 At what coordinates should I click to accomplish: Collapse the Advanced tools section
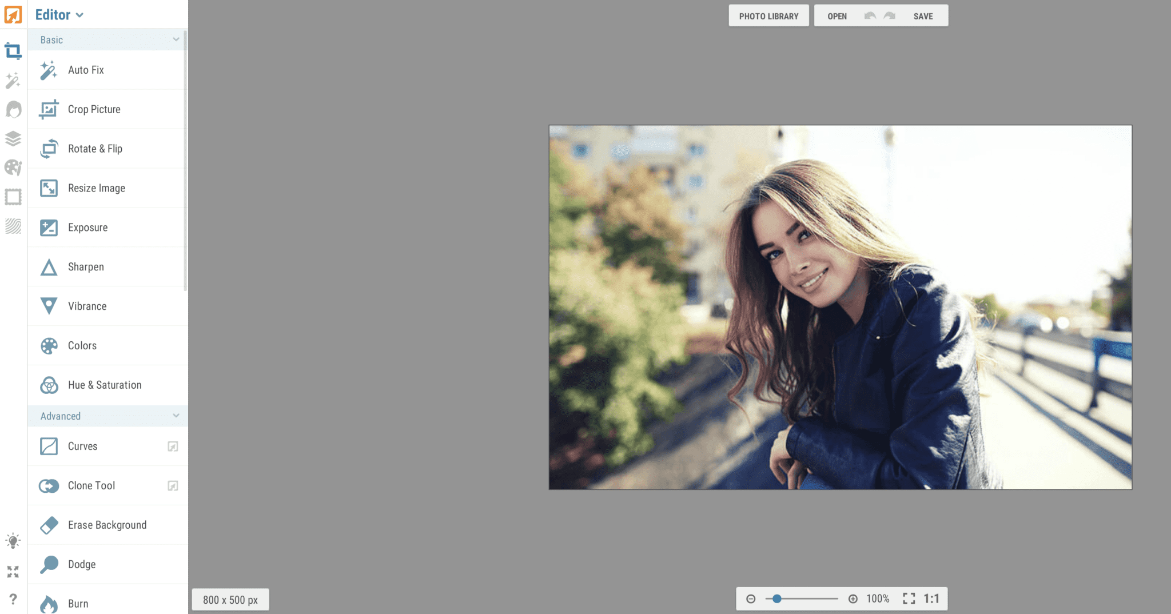(x=176, y=416)
